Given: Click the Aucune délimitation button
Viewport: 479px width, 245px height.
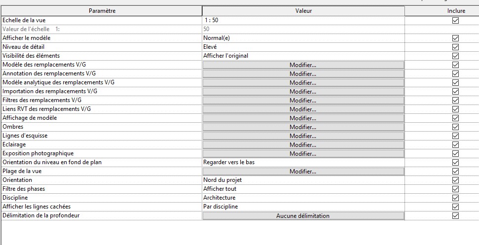Looking at the screenshot, I should [303, 215].
